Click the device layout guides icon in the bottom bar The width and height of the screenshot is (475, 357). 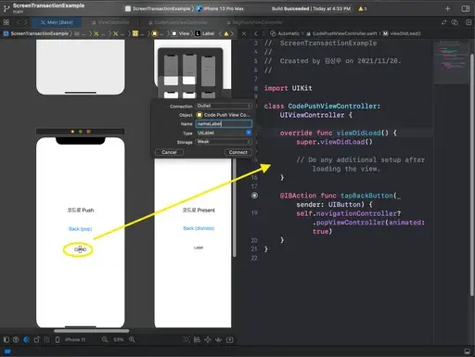(46, 339)
